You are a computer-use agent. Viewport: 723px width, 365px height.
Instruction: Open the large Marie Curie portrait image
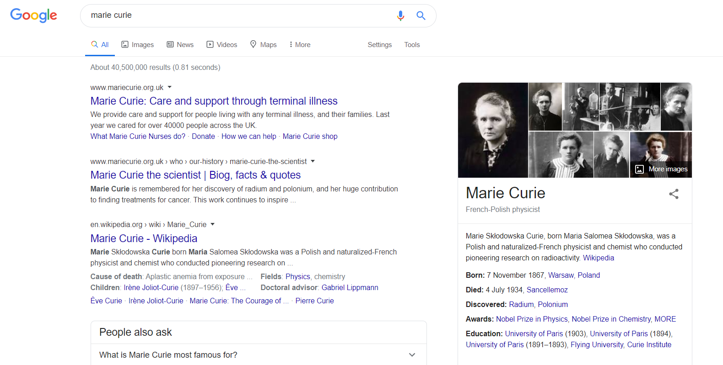coord(493,130)
